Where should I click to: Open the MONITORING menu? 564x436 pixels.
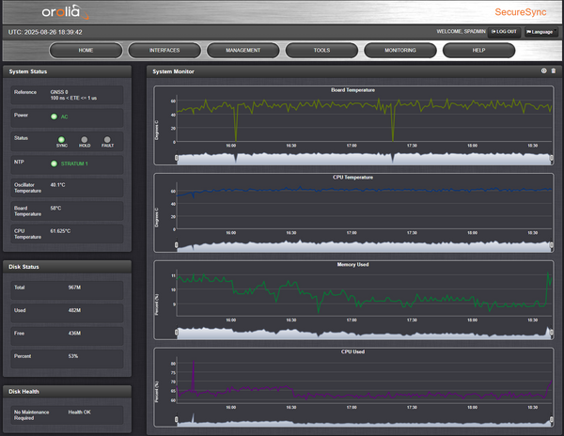400,51
